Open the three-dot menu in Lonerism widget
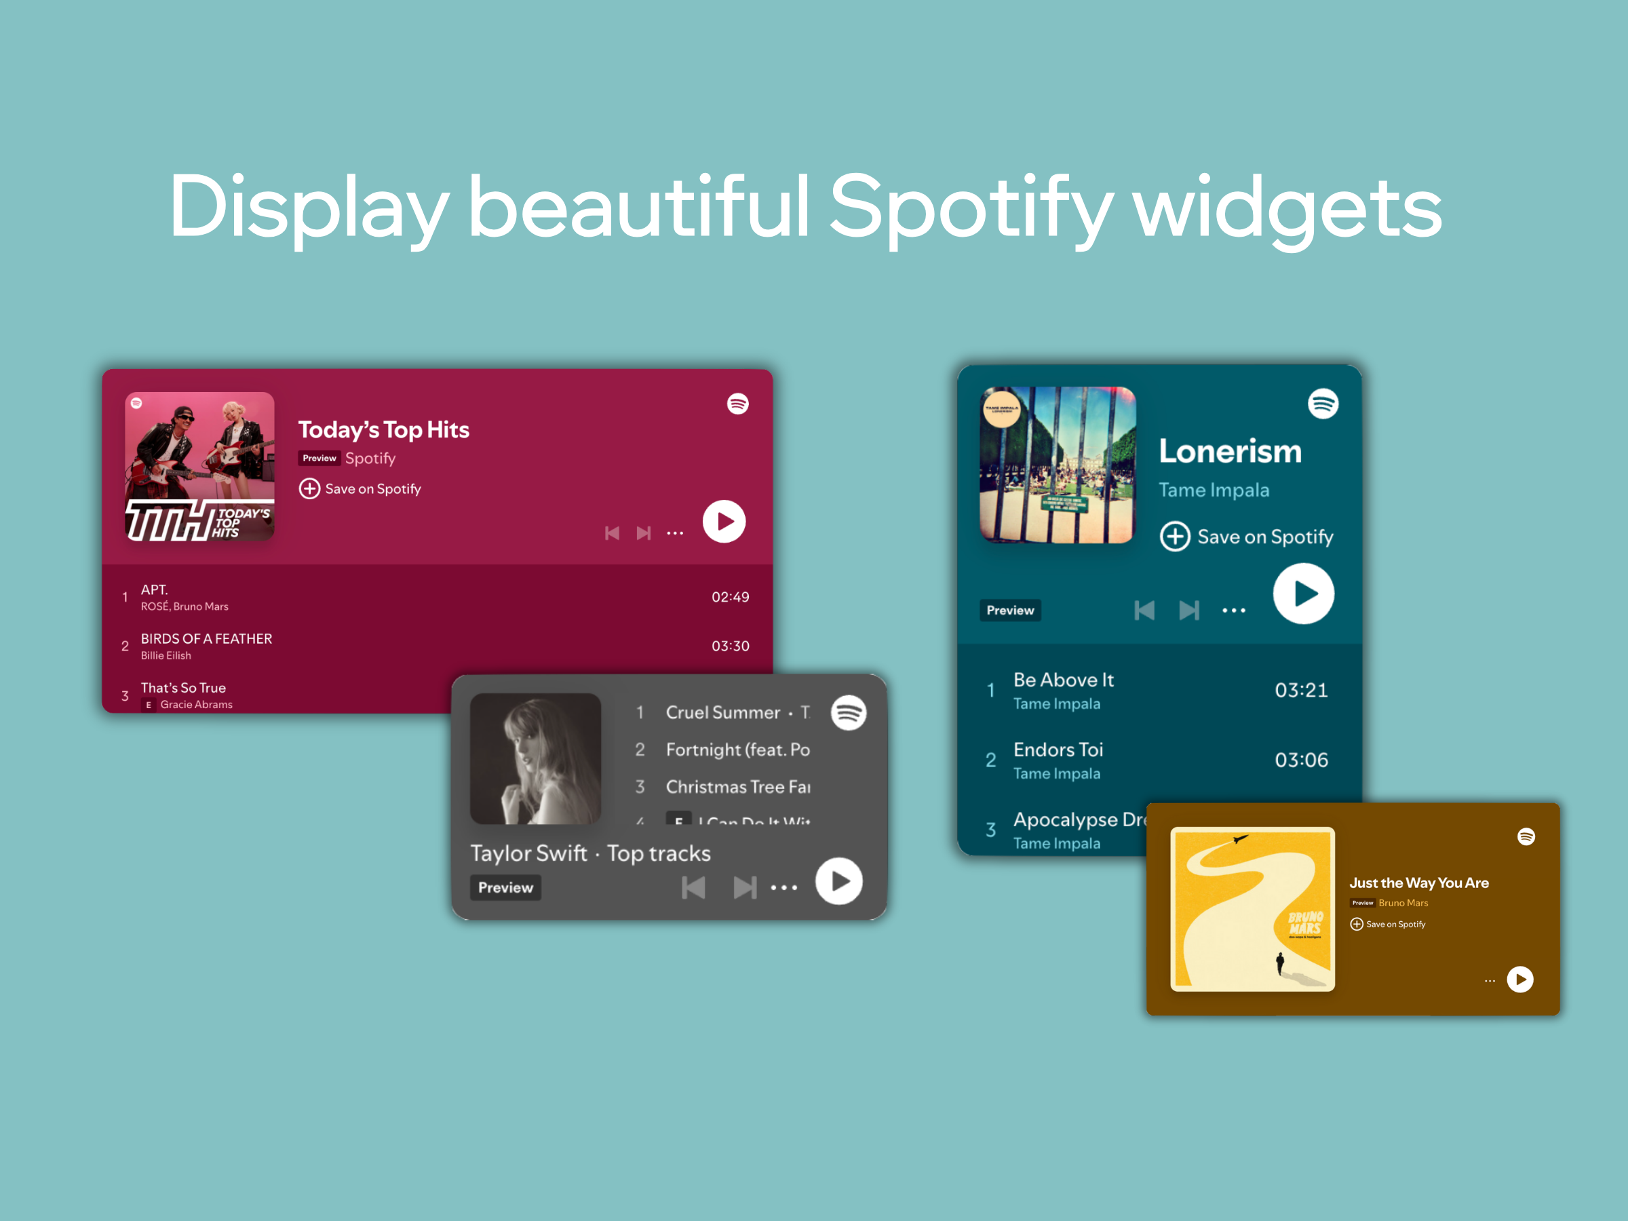 [1233, 610]
